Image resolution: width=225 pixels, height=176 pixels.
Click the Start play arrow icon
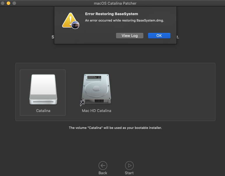[x=129, y=166]
